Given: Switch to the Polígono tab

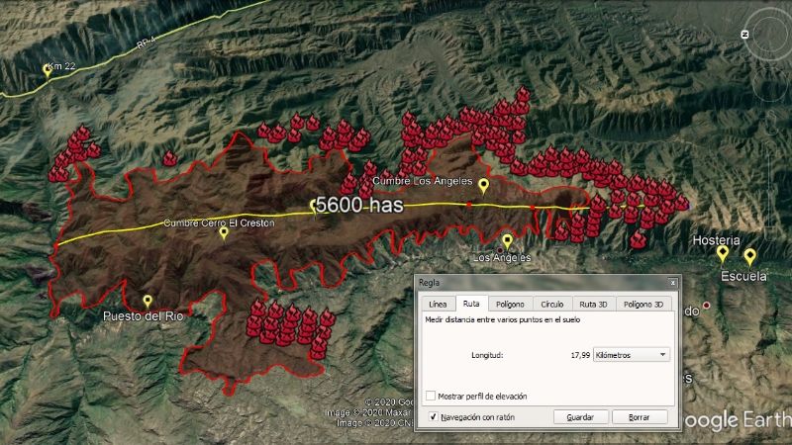Looking at the screenshot, I should (510, 305).
